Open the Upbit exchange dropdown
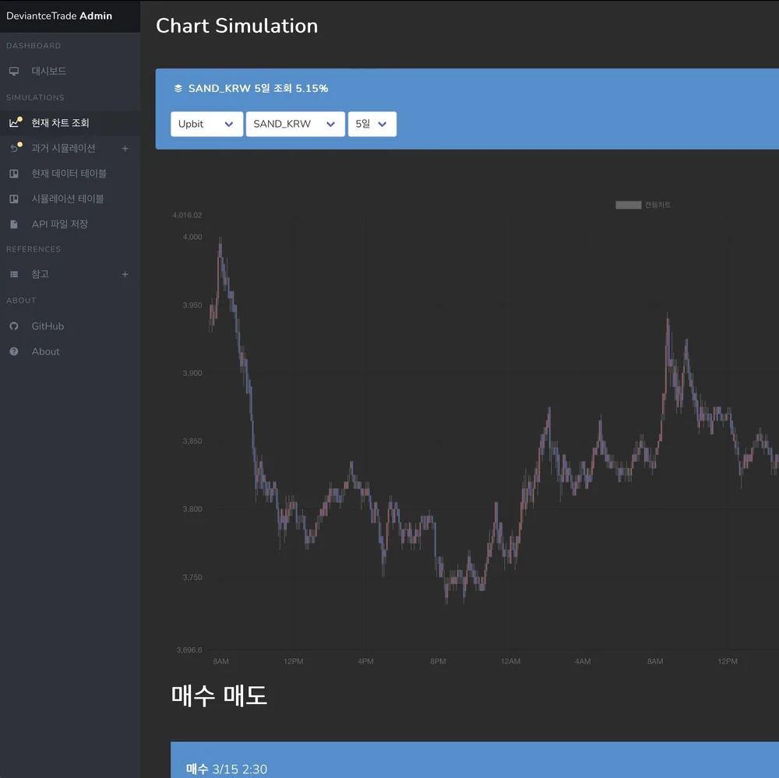The width and height of the screenshot is (779, 778). (206, 124)
